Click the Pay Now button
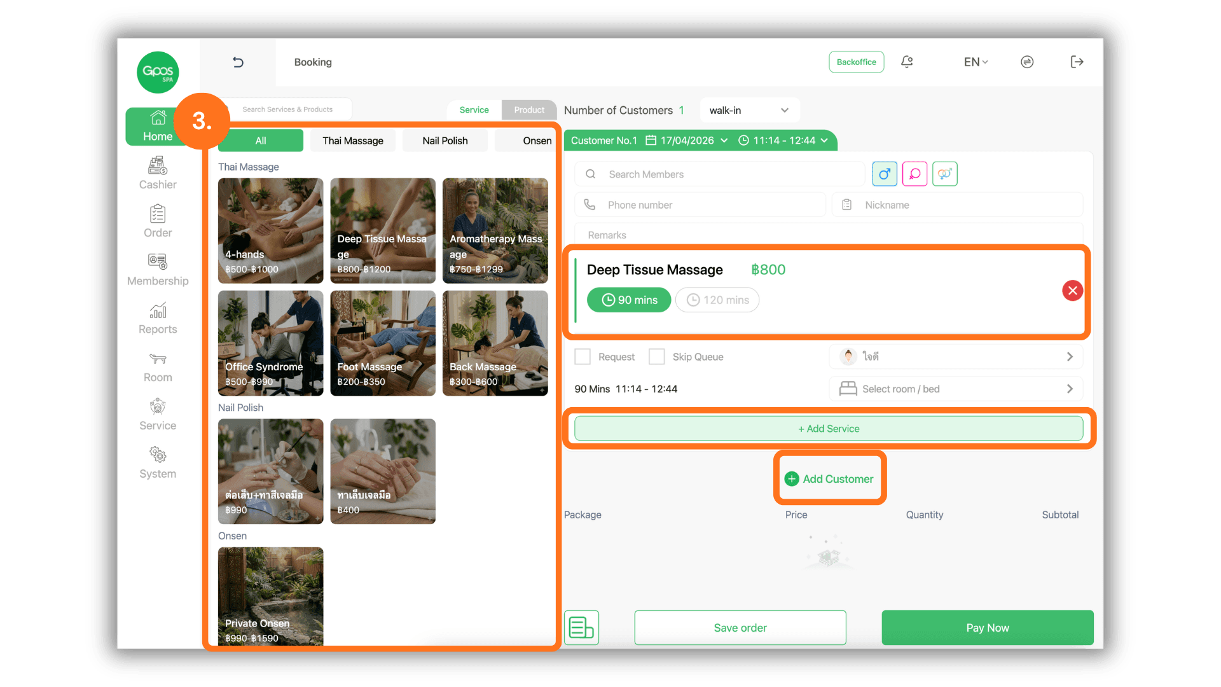Image resolution: width=1221 pixels, height=687 pixels. [x=988, y=627]
